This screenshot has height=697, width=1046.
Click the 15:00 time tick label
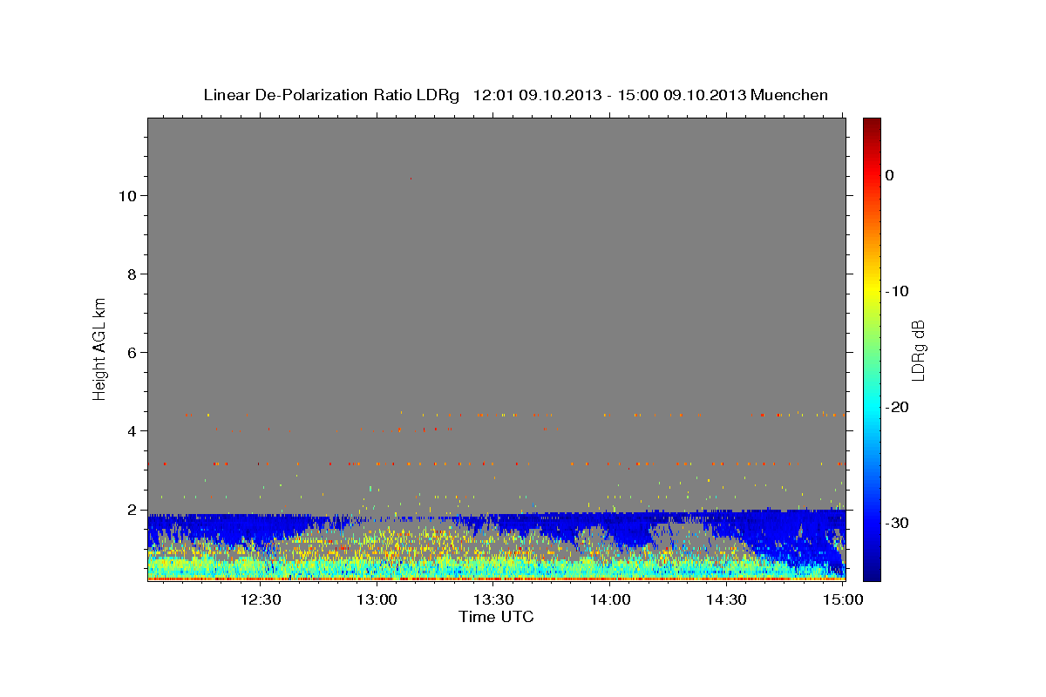[843, 599]
